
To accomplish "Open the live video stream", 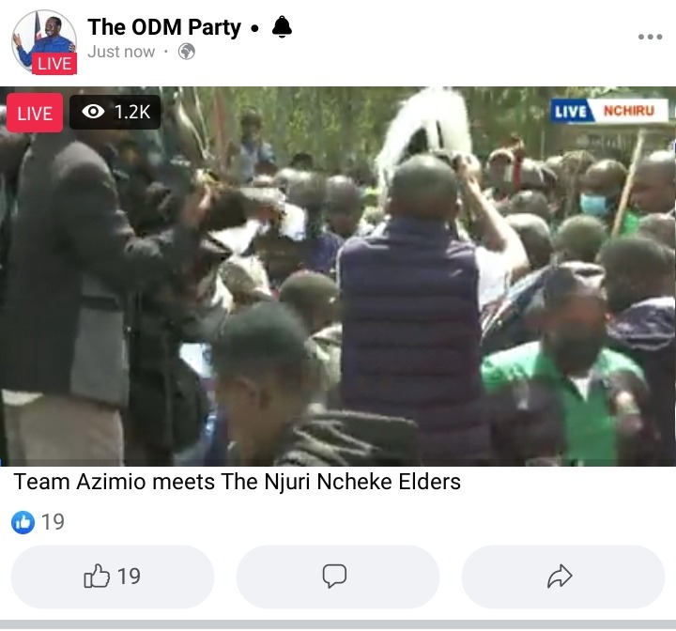I will click(338, 276).
